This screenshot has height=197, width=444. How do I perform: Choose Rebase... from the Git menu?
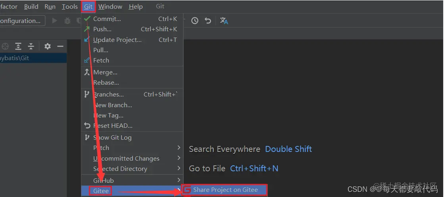(132, 82)
